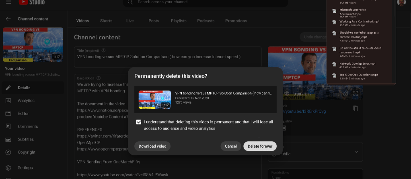411x179 pixels.
Task: Open the Restrictions None panel
Action: [315, 174]
